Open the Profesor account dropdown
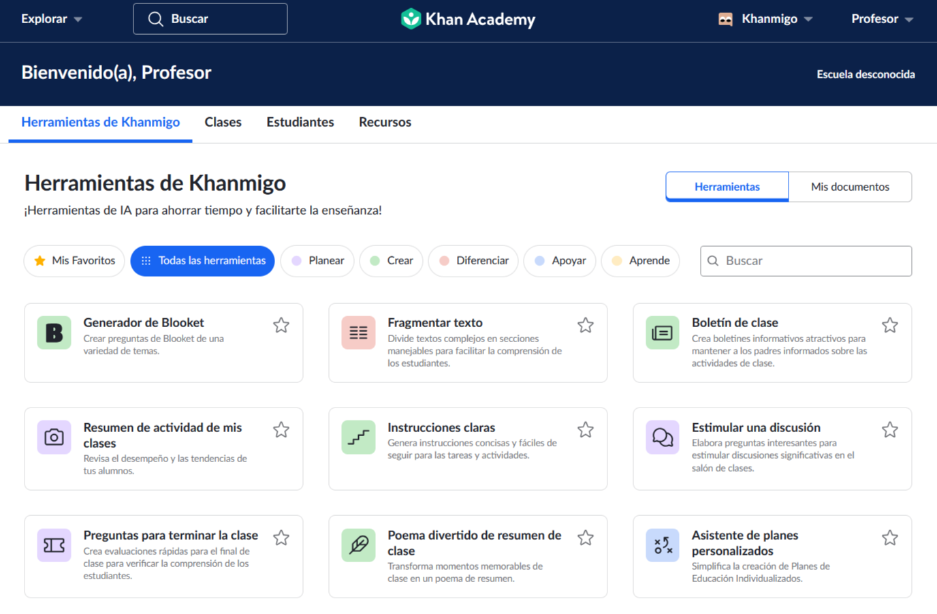Screen dimensions: 937x614 pyautogui.click(x=883, y=19)
